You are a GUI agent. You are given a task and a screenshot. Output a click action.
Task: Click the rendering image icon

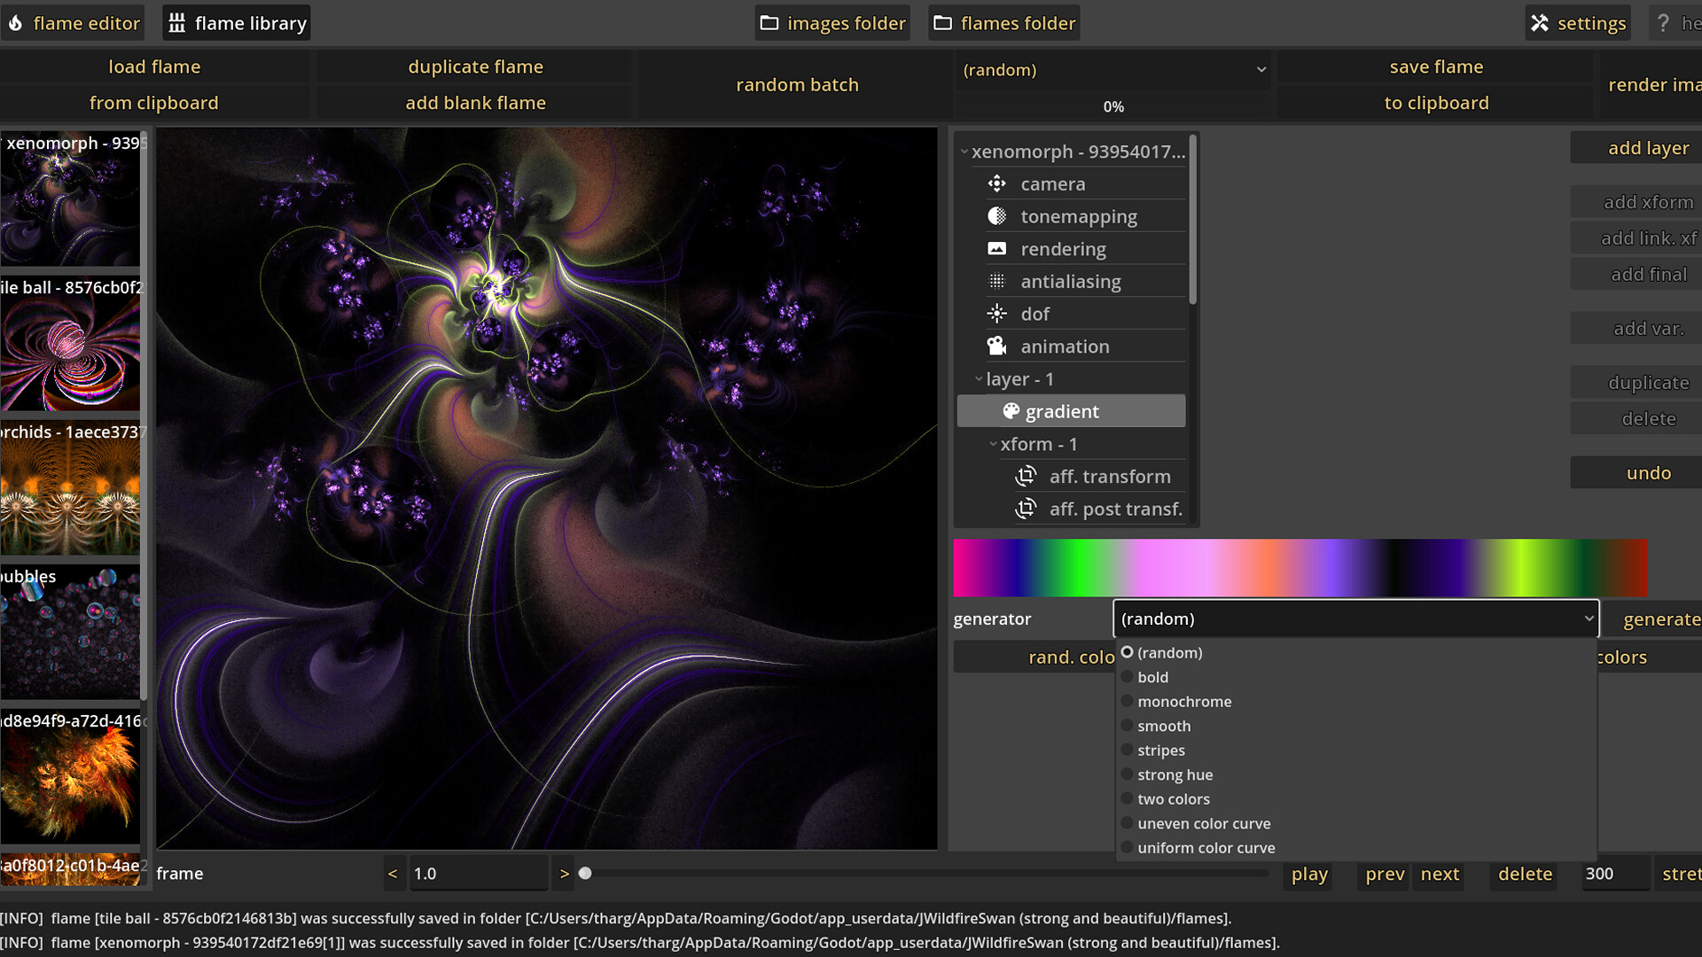pos(996,248)
